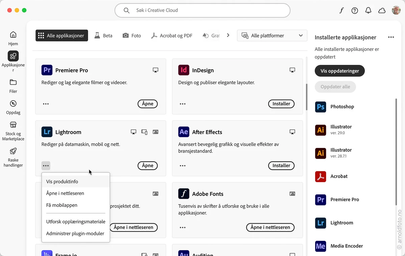Go to Hjem in sidebar
405x256 pixels.
click(13, 38)
